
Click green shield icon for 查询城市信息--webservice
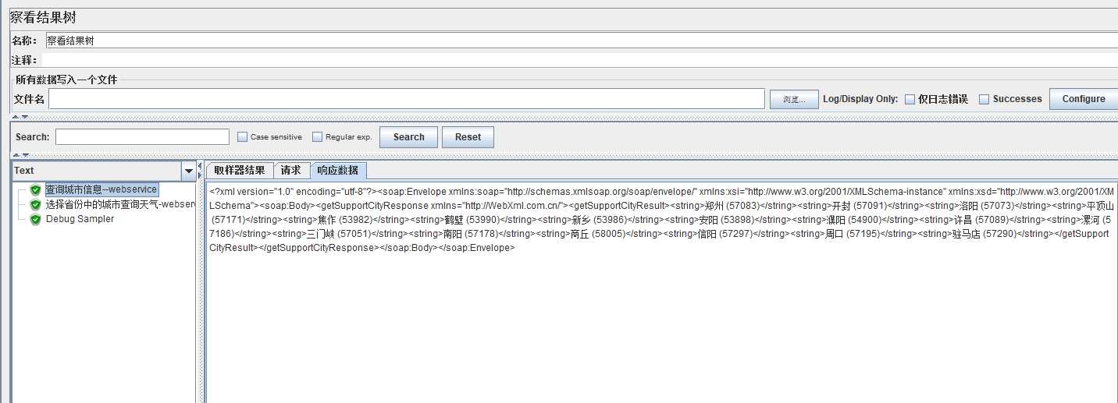pos(35,189)
